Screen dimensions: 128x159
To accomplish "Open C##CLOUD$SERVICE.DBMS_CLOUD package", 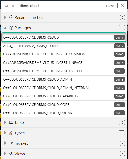I will (x=64, y=37).
